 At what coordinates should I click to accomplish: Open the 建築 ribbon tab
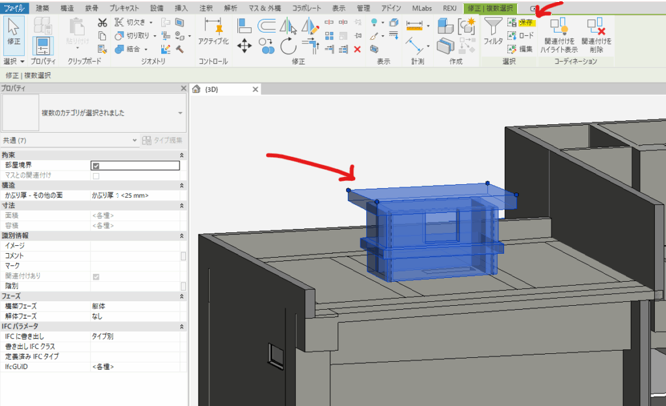42,8
